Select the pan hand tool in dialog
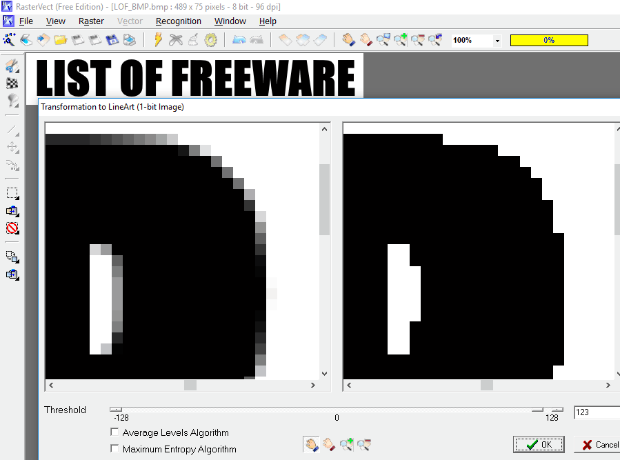 (x=312, y=445)
